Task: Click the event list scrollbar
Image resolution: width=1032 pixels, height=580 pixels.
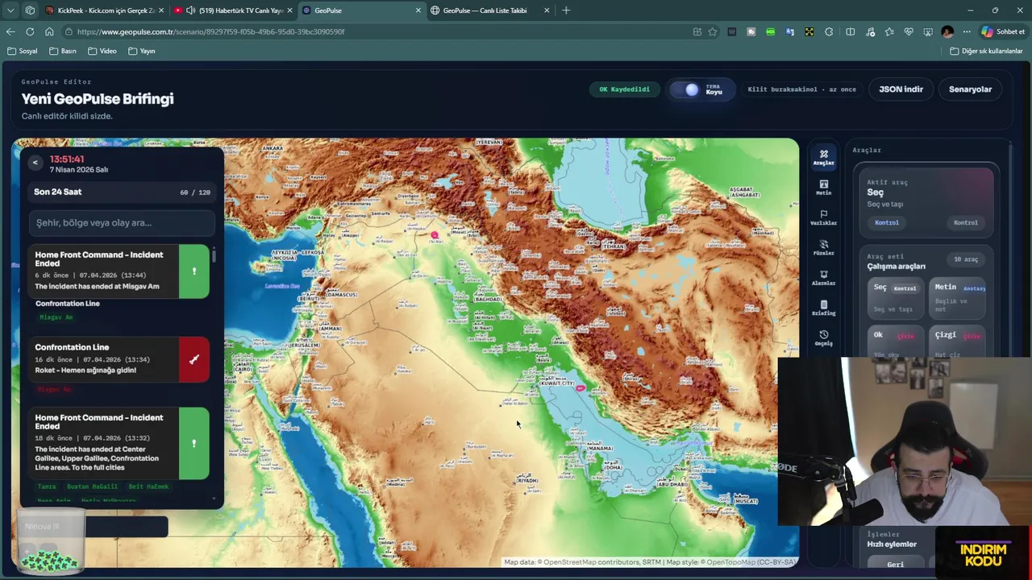Action: pos(214,256)
